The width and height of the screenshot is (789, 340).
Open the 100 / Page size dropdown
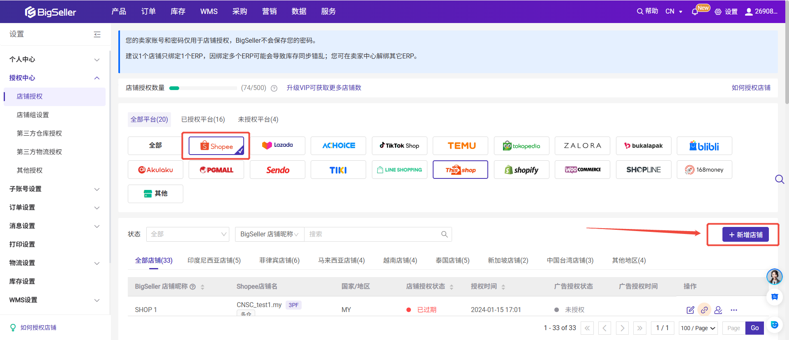(698, 328)
